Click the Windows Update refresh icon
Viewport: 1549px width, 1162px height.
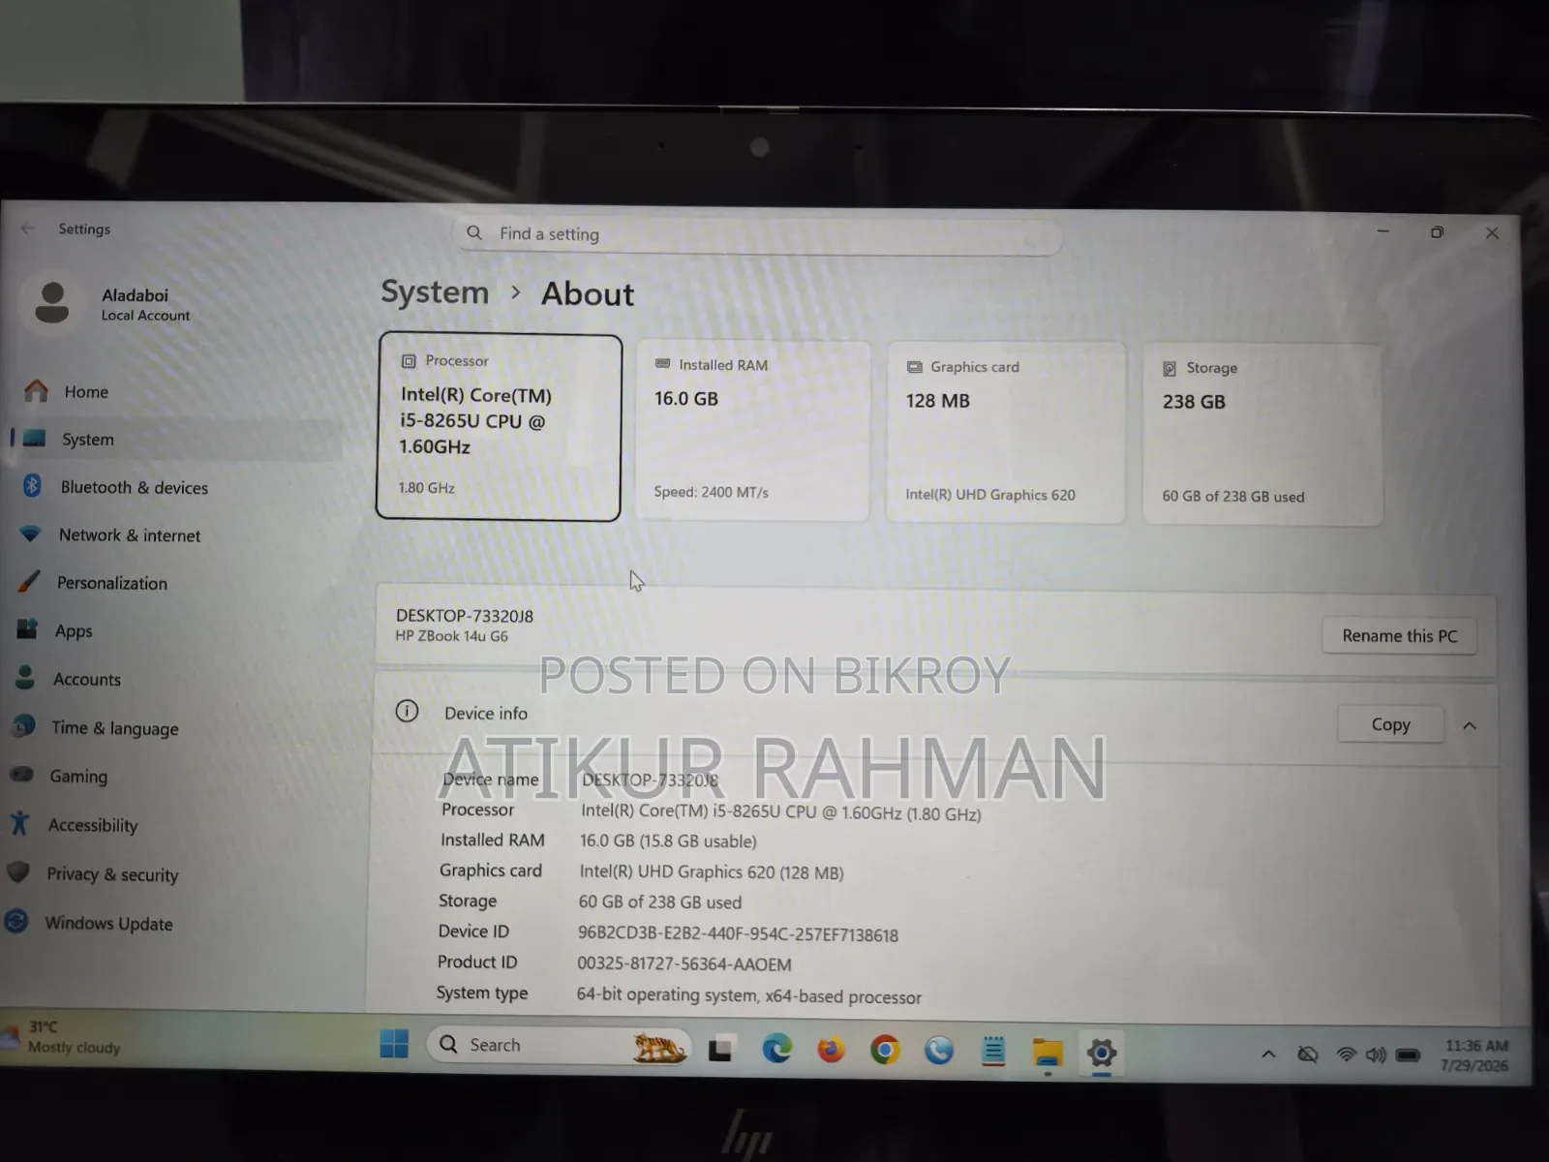click(16, 921)
